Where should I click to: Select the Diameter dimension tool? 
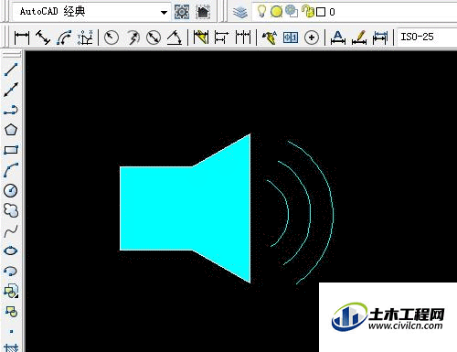coord(154,37)
